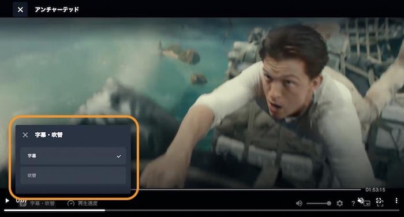Close the 字幕・吹替 panel

[x=25, y=135]
